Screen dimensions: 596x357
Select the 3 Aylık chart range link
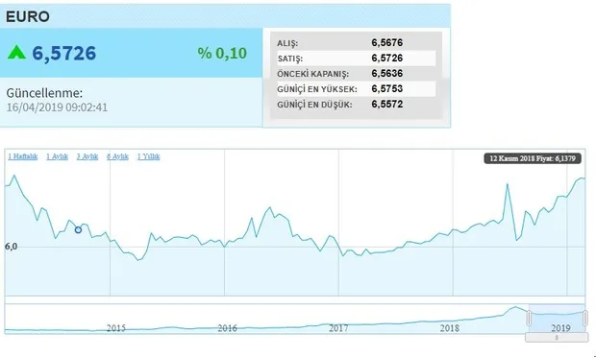pos(87,156)
